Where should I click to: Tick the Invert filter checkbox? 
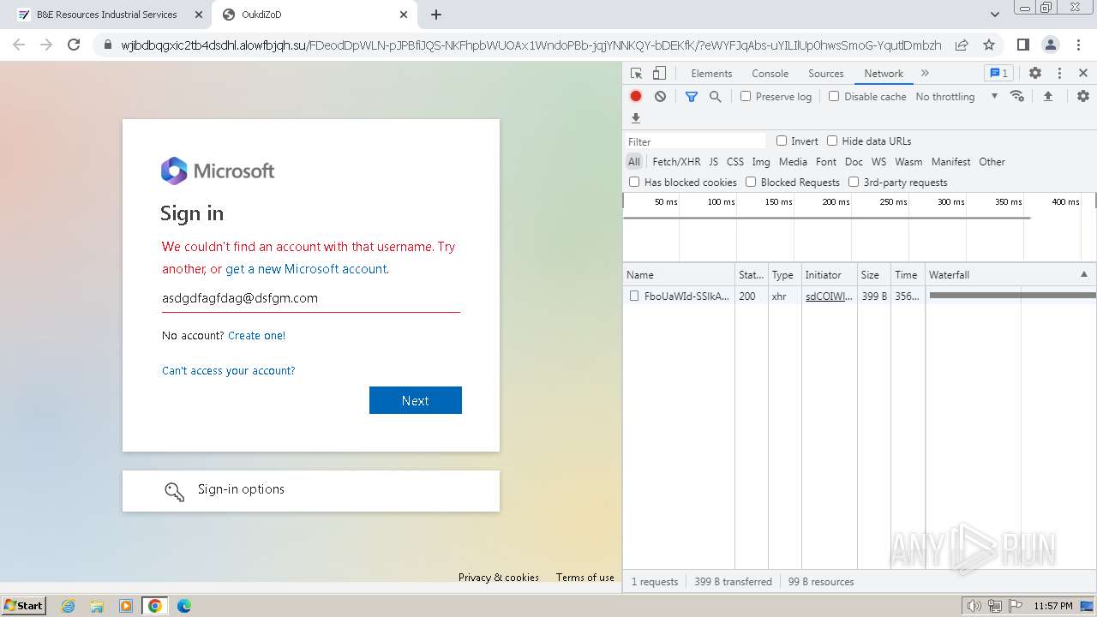(782, 141)
